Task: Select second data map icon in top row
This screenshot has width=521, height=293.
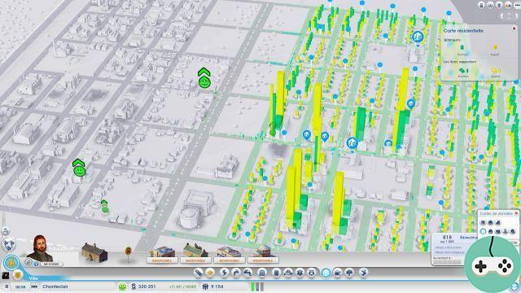Action: coord(490,222)
